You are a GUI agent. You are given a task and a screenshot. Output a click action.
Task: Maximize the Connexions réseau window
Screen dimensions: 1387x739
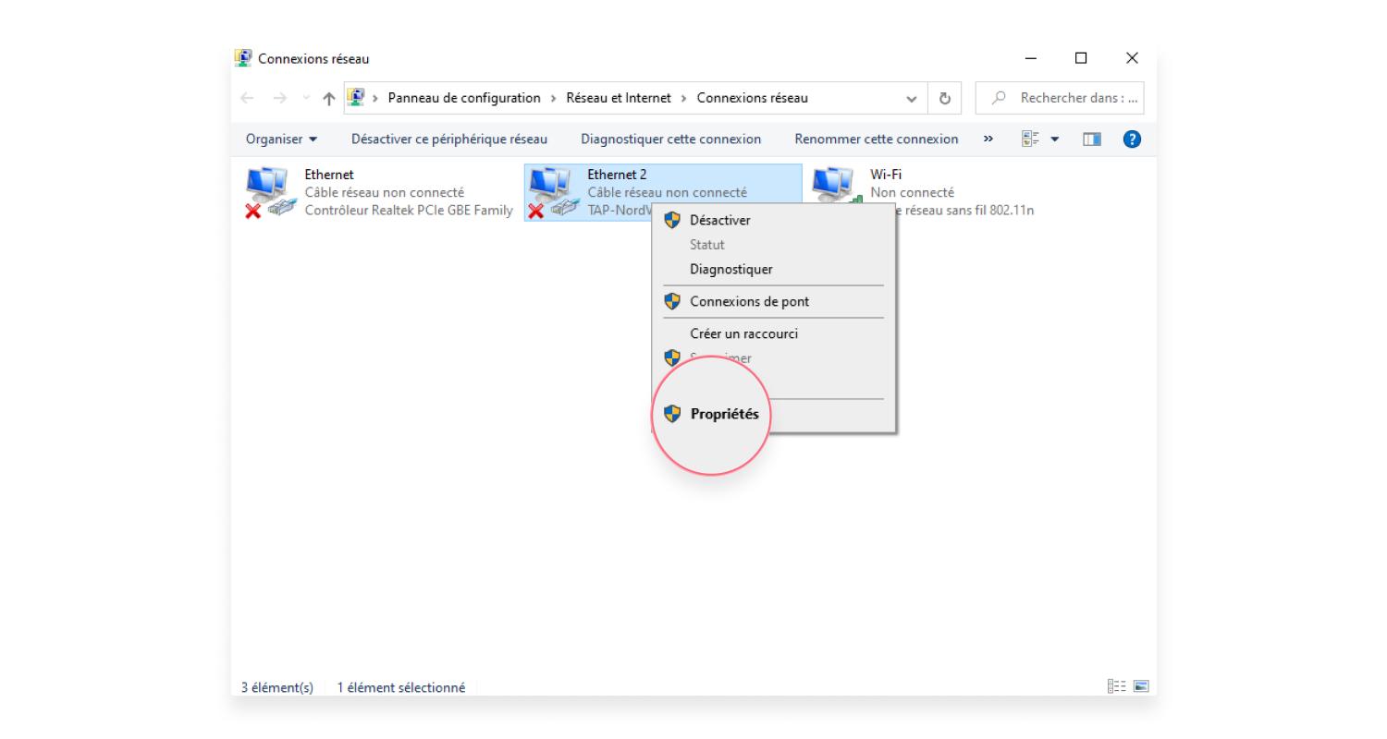click(1081, 58)
